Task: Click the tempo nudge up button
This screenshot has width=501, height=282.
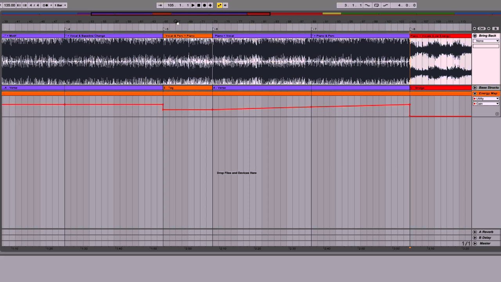Action: [x=25, y=5]
